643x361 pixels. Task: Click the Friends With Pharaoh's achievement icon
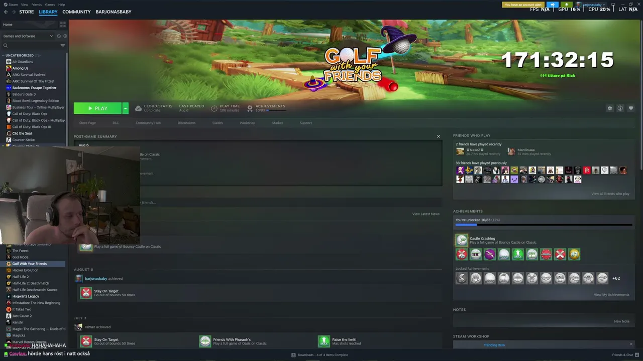tap(205, 341)
